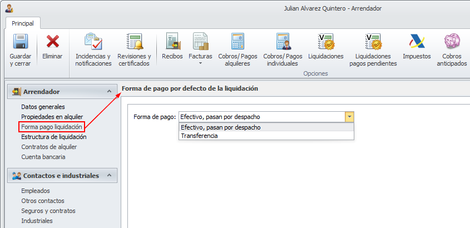
Task: Open Contratos de alquiler
Action: coord(49,147)
